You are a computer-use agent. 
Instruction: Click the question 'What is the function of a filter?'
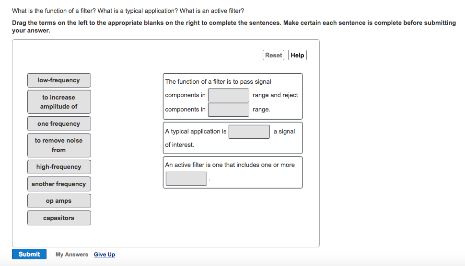[x=54, y=11]
